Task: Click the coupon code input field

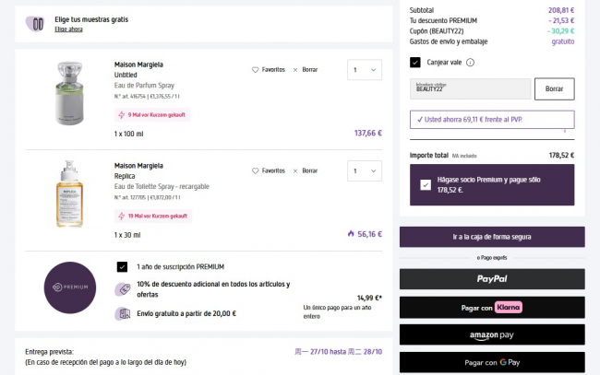Action: pos(470,88)
